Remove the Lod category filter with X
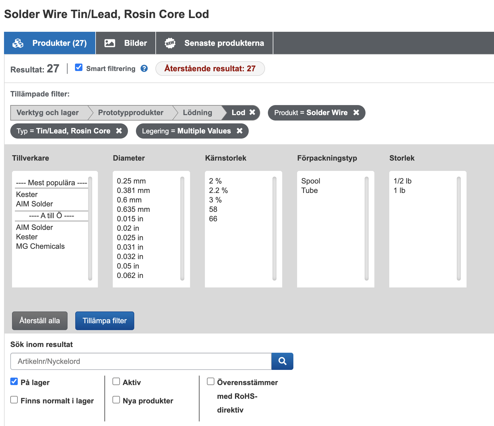This screenshot has height=426, width=494. point(252,113)
